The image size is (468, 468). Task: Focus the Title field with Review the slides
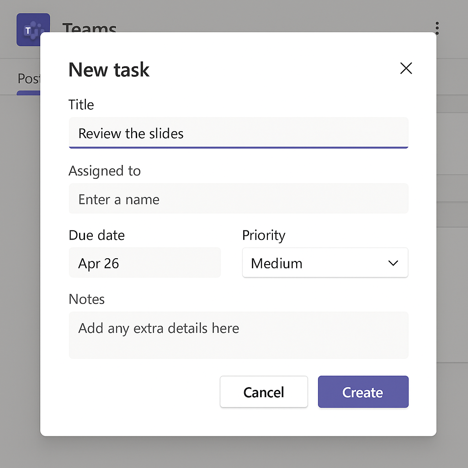239,133
